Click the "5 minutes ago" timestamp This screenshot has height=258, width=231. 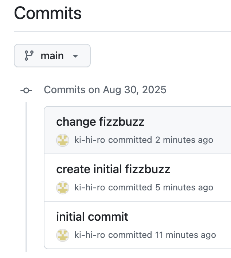(x=184, y=187)
